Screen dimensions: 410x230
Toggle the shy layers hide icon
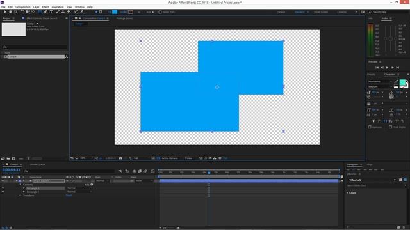[134, 171]
